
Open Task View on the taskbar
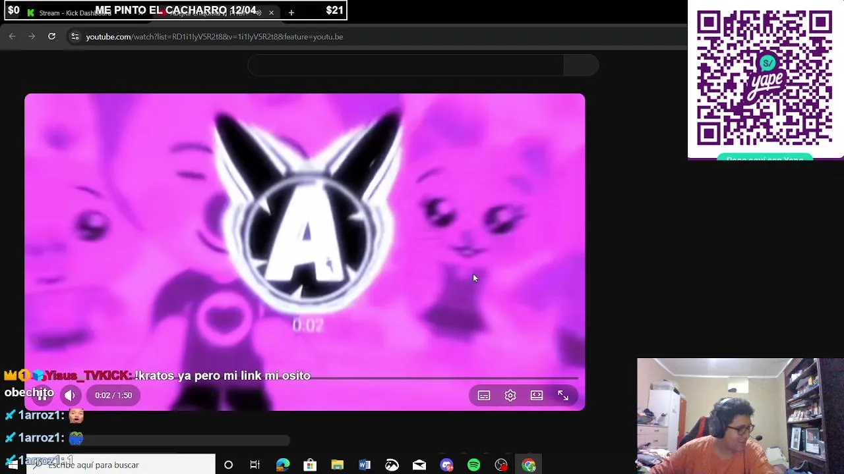255,465
